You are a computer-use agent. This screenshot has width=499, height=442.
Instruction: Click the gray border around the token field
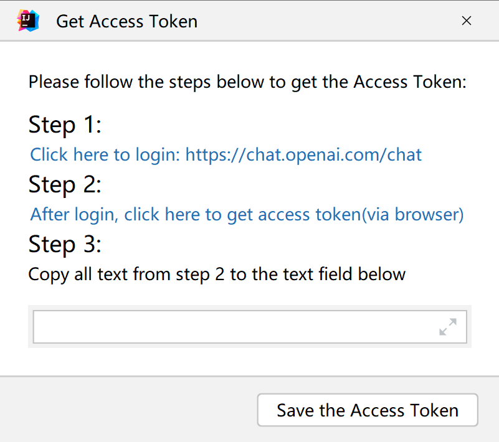pos(250,308)
